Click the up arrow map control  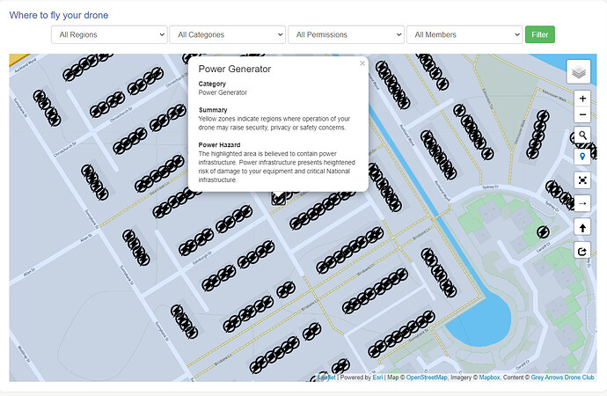(581, 227)
